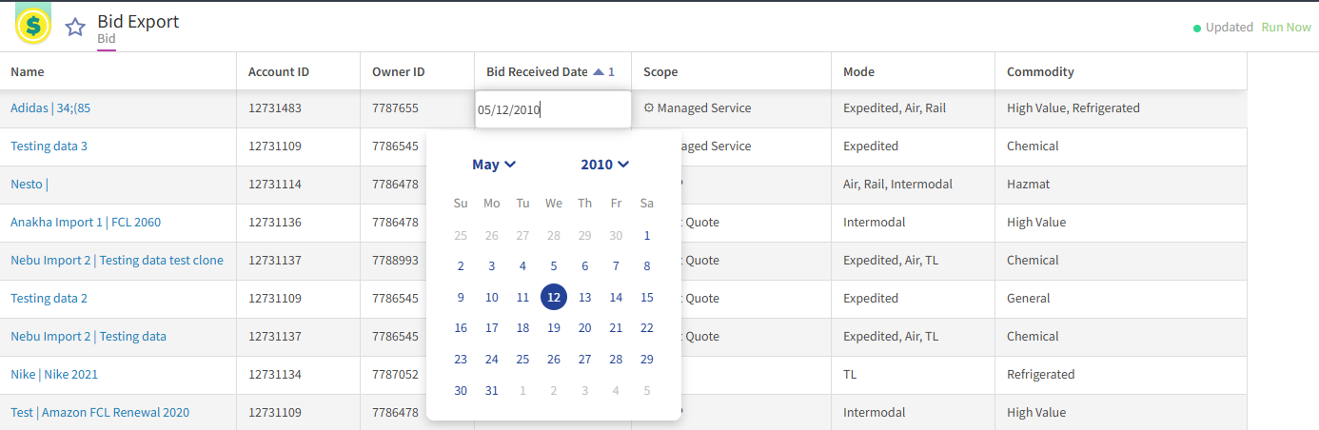
Task: Open the 2010 year dropdown
Action: click(x=605, y=165)
